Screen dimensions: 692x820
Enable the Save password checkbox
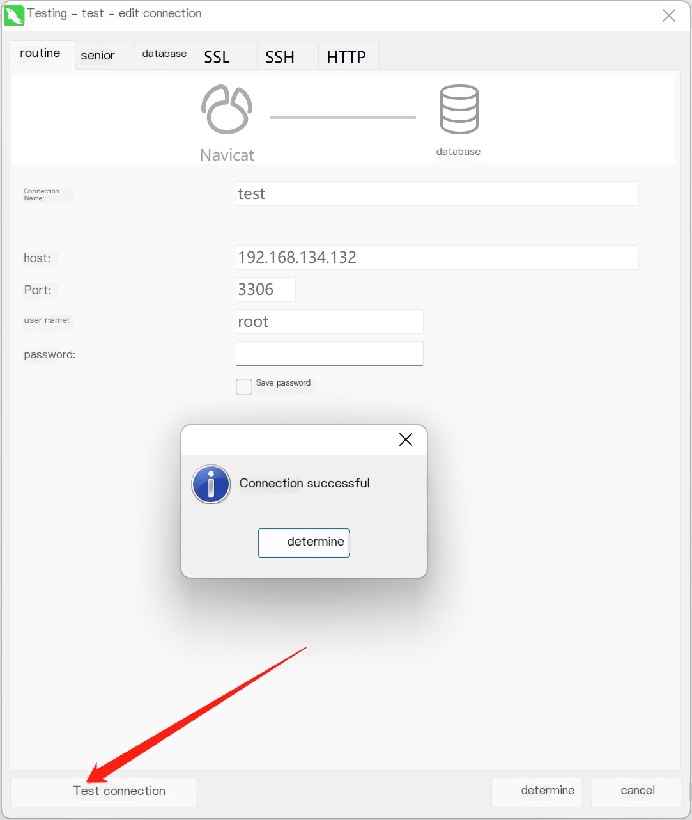click(244, 386)
